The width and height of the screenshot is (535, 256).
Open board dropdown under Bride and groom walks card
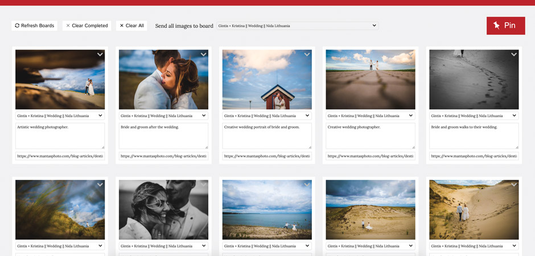tap(474, 116)
